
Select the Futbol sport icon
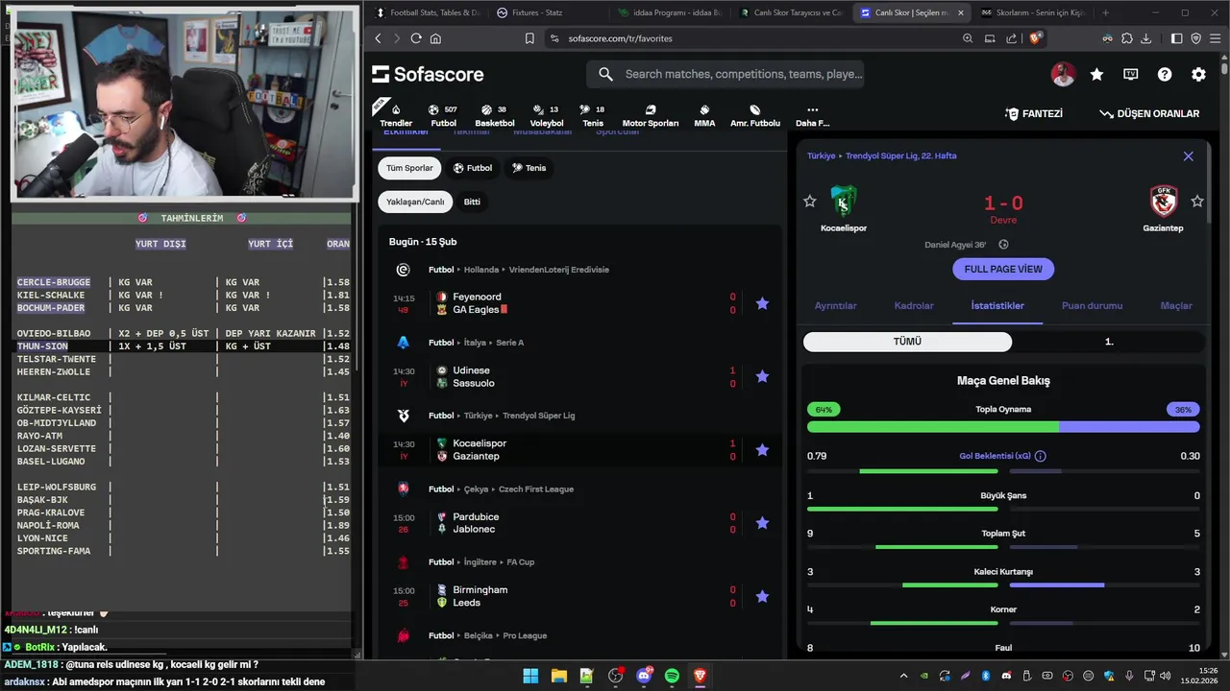tap(443, 115)
